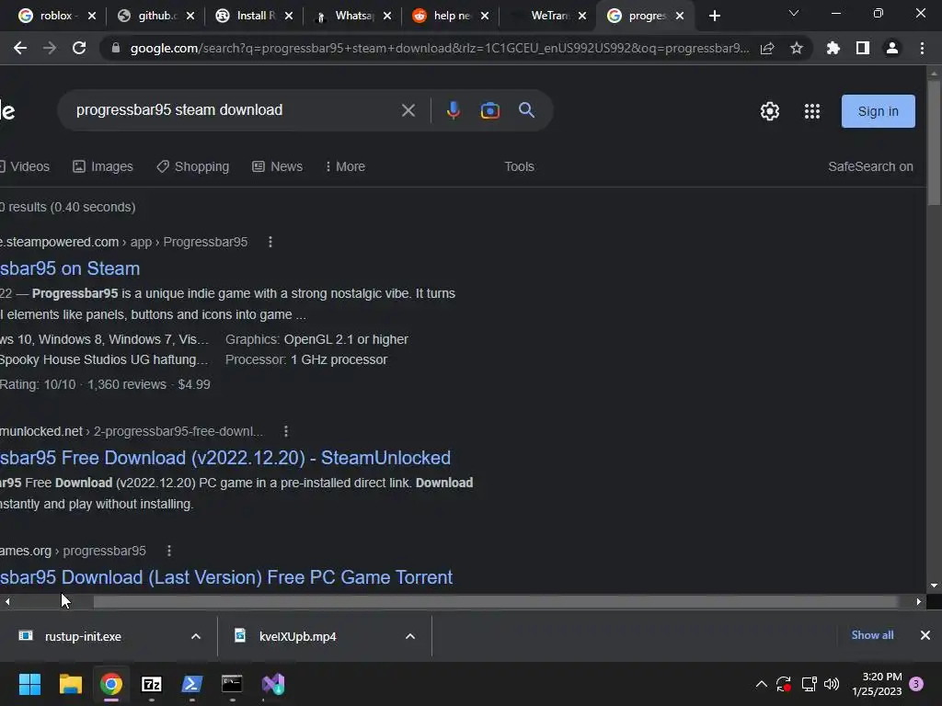Open downloaded rustup-init.exe file
Viewport: 942px width, 706px height.
83,636
